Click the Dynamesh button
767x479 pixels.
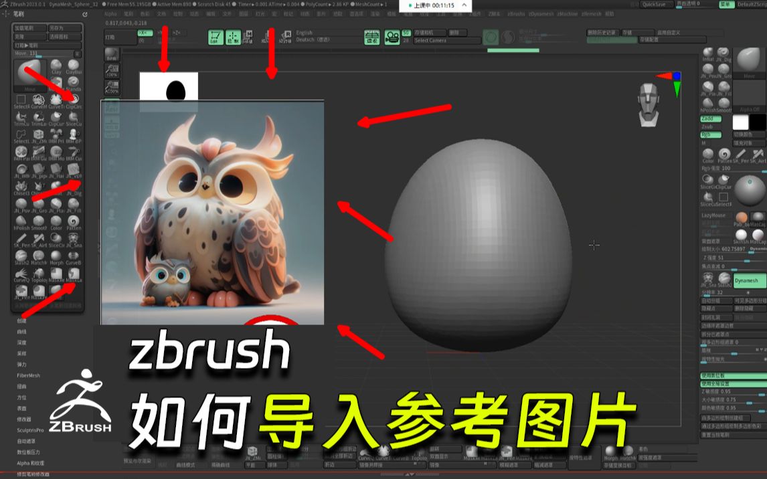coord(750,280)
